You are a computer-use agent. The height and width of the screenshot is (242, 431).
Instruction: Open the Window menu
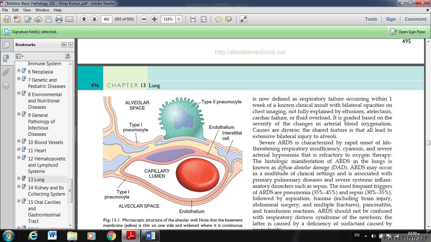(42, 10)
